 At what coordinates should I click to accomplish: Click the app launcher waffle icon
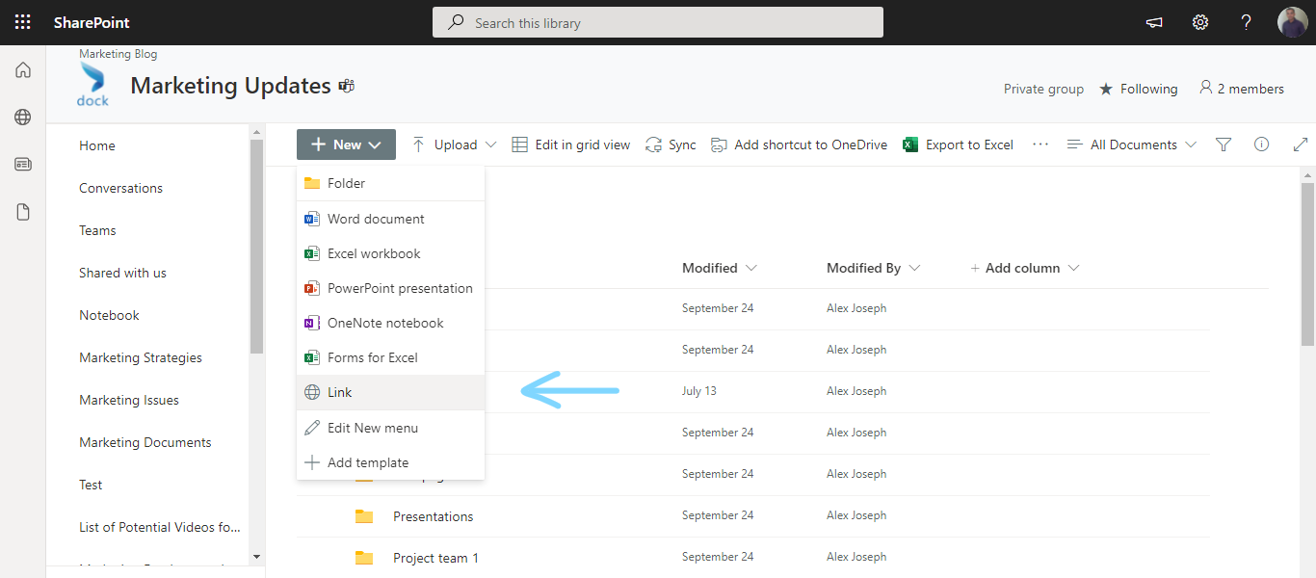click(x=22, y=21)
